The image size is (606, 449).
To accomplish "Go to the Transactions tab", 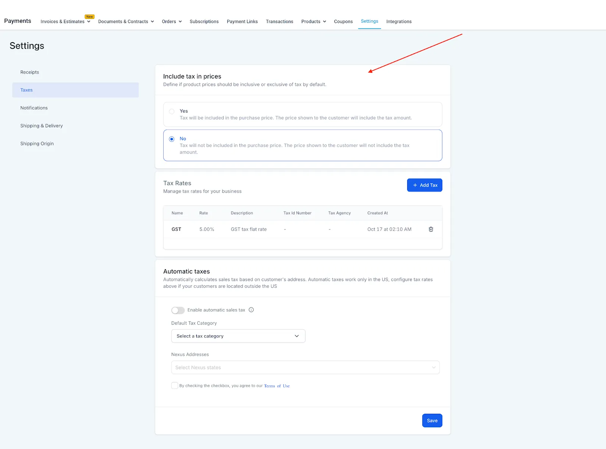I will 280,22.
